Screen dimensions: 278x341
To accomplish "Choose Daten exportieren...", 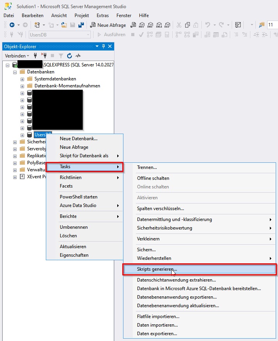I will click(x=200, y=334).
